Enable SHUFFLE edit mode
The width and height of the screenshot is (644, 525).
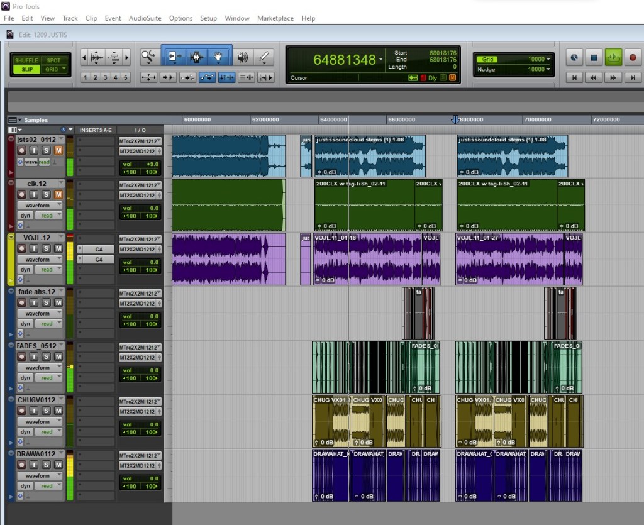[26, 60]
